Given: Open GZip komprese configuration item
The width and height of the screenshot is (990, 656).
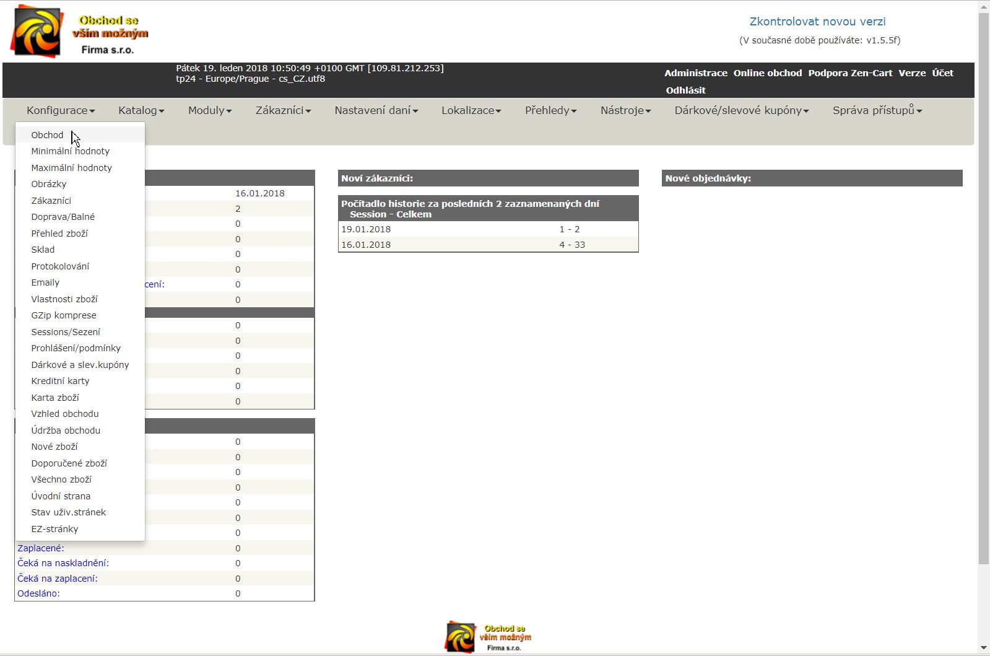Looking at the screenshot, I should point(64,315).
